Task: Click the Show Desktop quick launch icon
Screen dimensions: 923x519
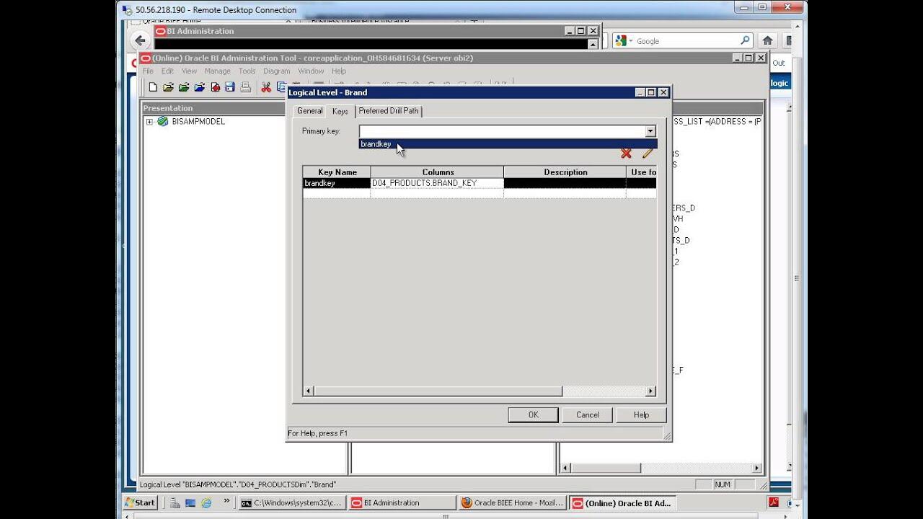Action: [191, 503]
